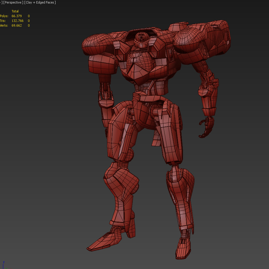Open the [Clay + Edged Faces] shading menu

[x=40, y=3]
